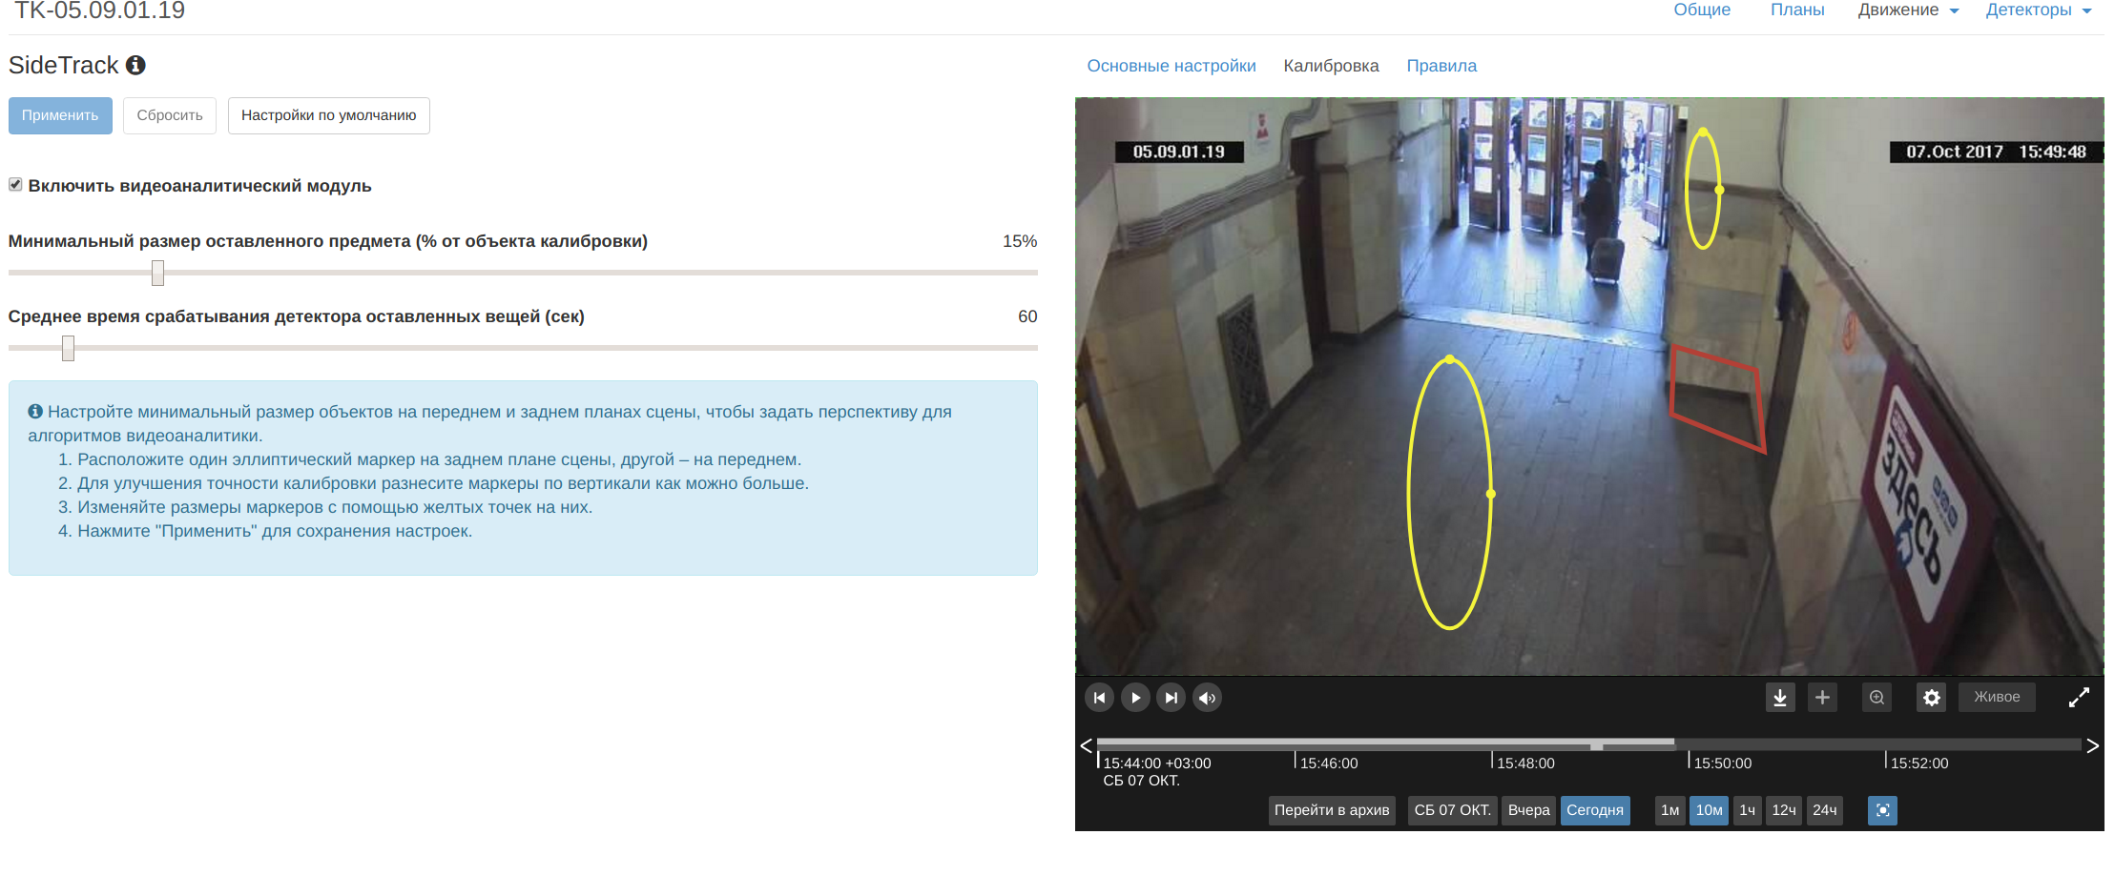Download the video fragment icon
This screenshot has width=2115, height=896.
click(1780, 698)
